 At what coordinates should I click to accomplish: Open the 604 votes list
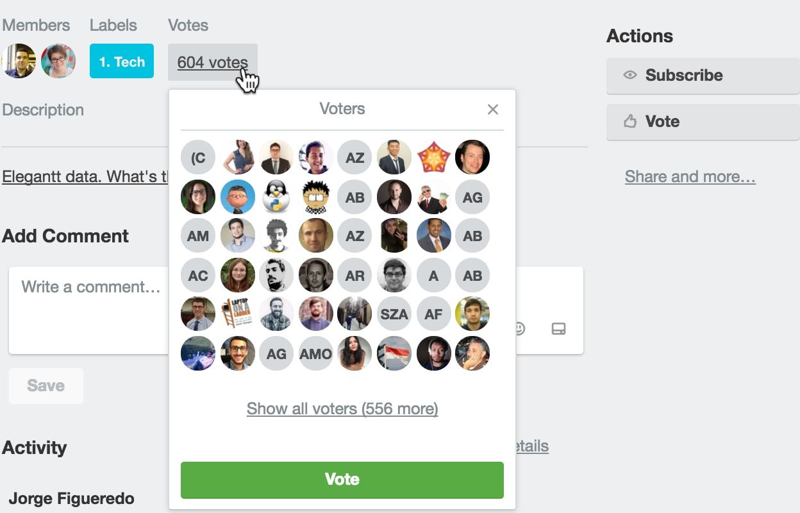212,62
